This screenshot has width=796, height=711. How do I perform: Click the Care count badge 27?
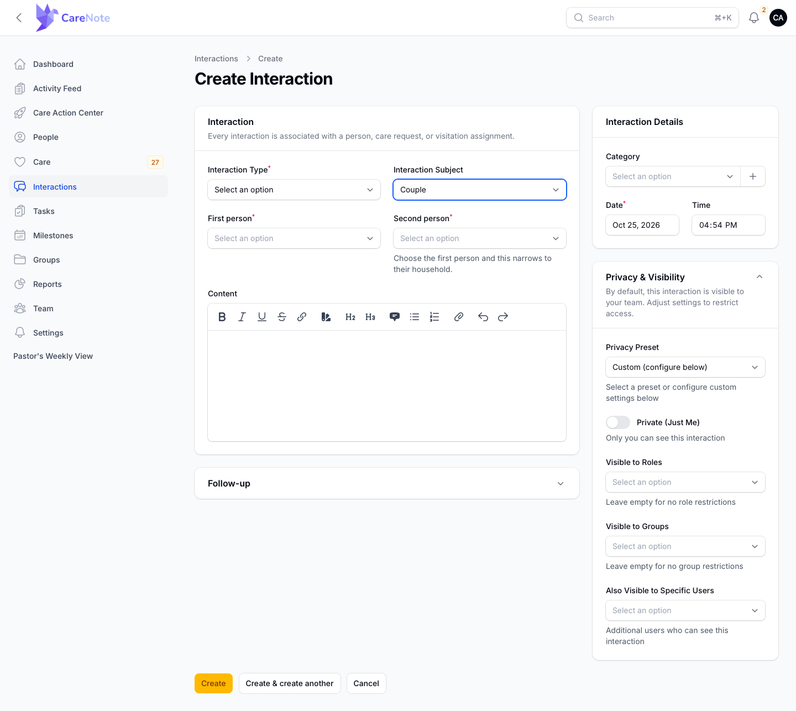155,162
